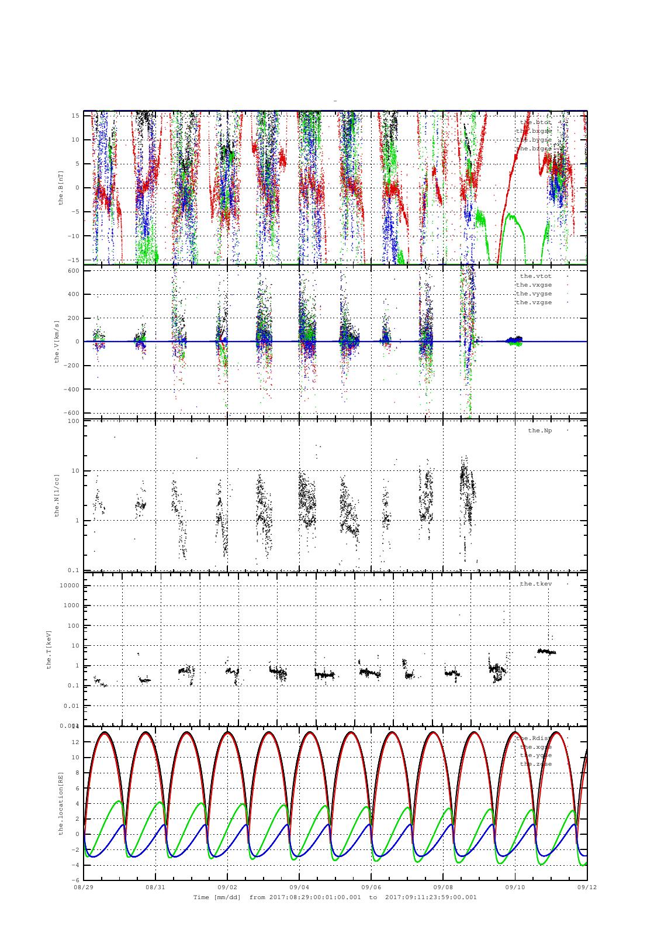
Task: Click the the.Rdis legend entry
Action: [535, 738]
